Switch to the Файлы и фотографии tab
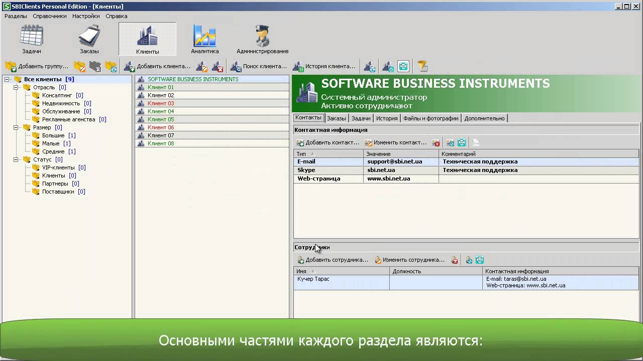This screenshot has width=643, height=361. click(x=431, y=118)
